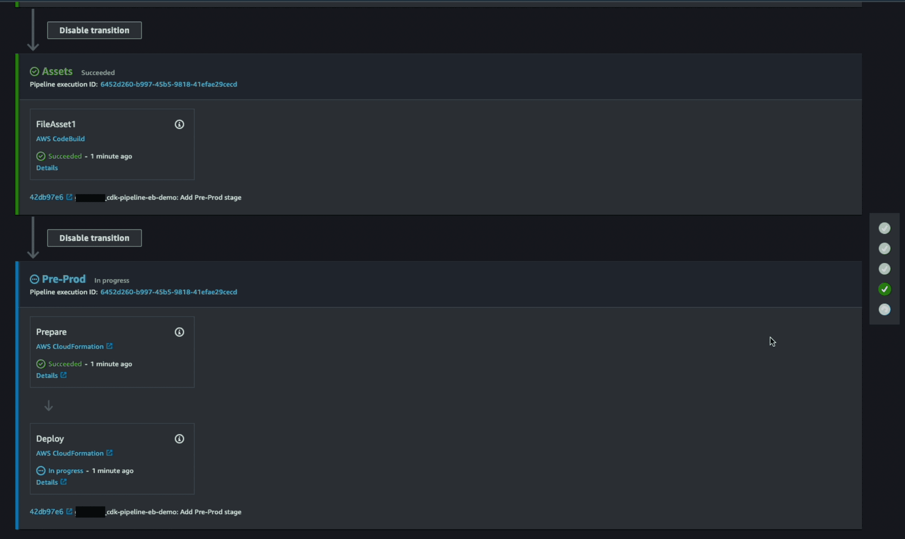The height and width of the screenshot is (539, 905).
Task: Click the green checkmark stage indicator in side navigator
Action: 884,289
